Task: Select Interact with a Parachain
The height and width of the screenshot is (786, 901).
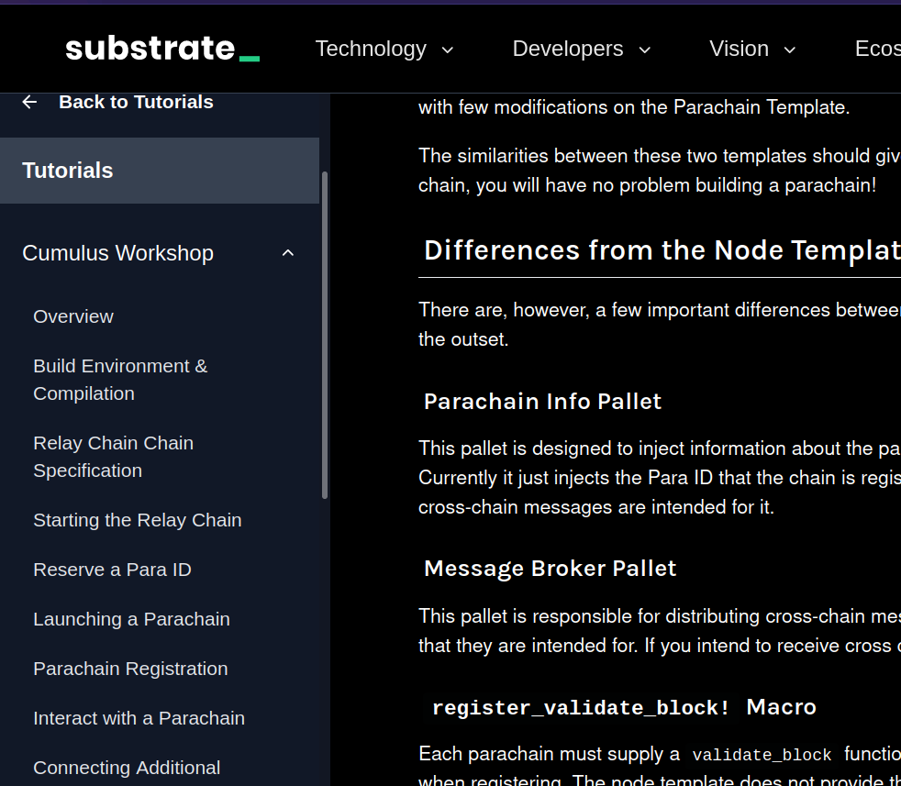Action: [139, 717]
